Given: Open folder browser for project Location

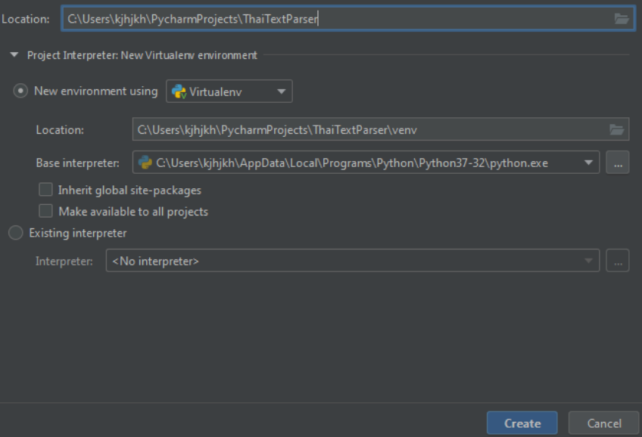Looking at the screenshot, I should point(622,18).
